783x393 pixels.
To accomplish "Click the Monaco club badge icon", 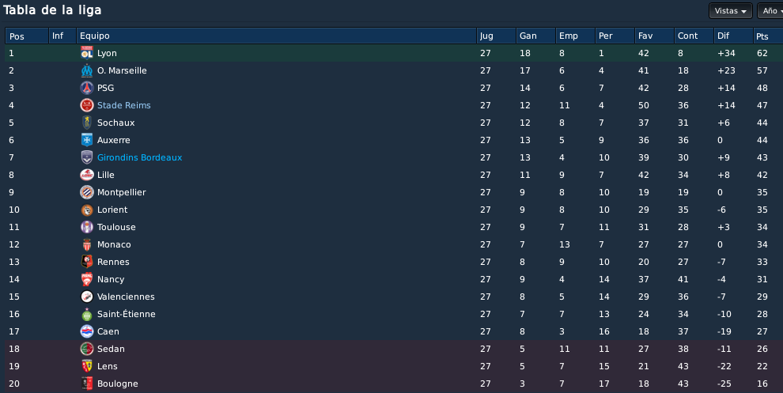I will pos(87,244).
